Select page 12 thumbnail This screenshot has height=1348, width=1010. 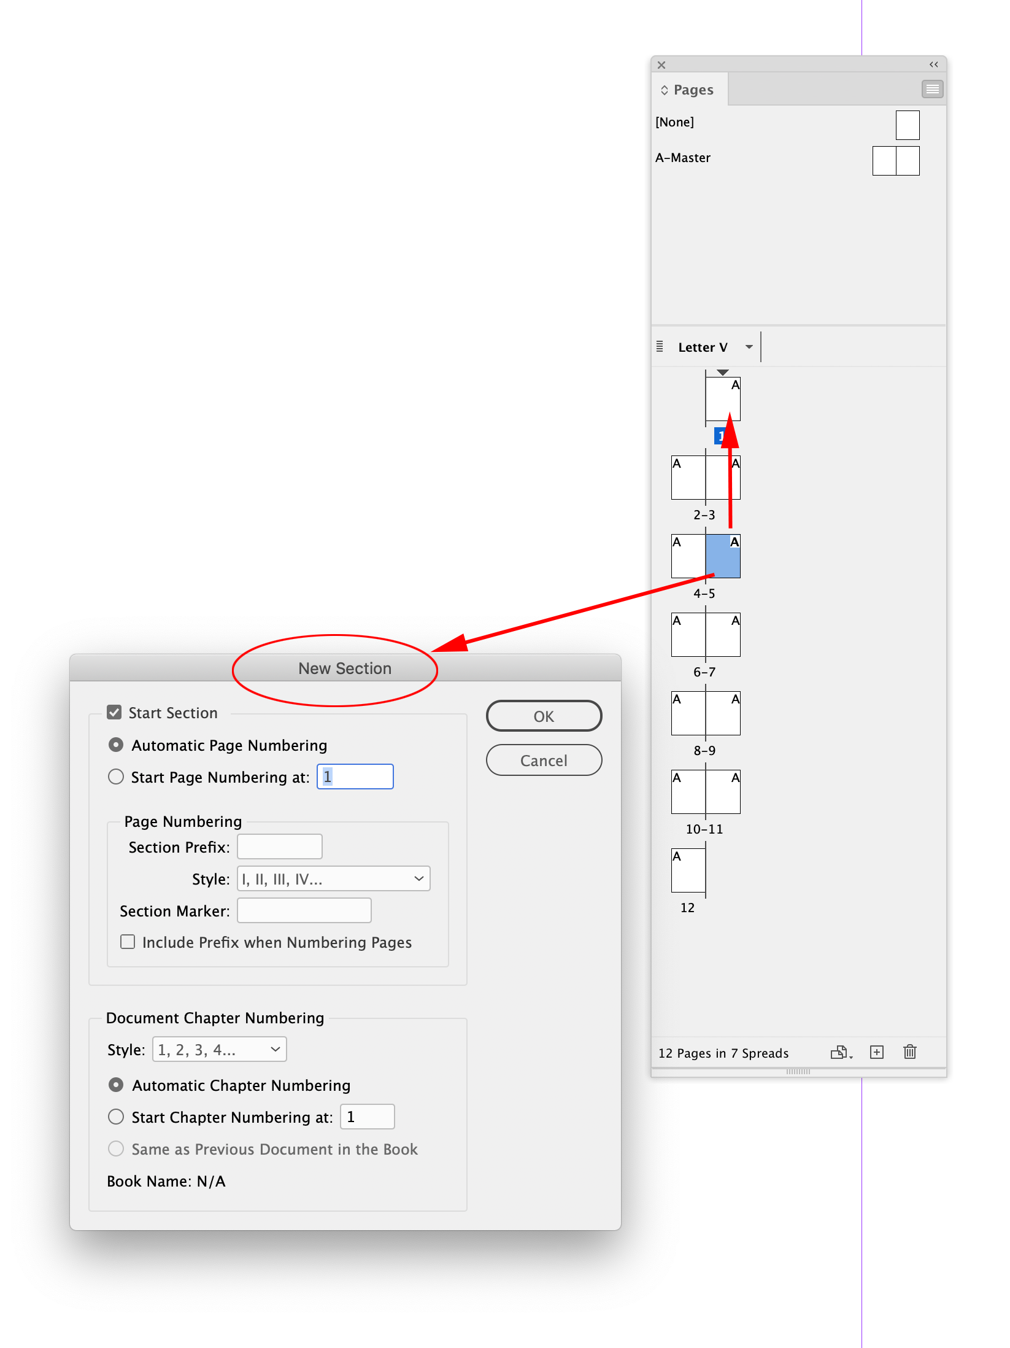[687, 869]
